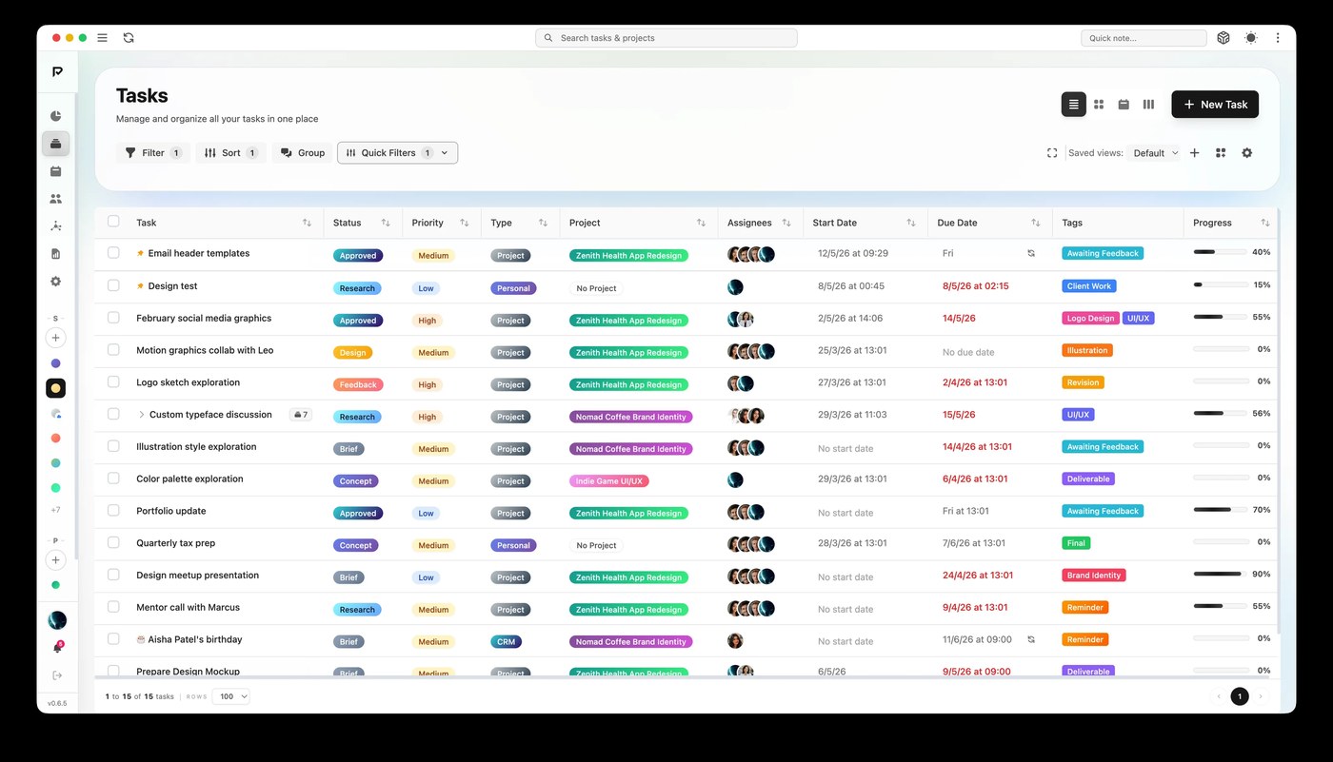Open the calendar section in the sidebar
1333x762 pixels.
click(55, 171)
